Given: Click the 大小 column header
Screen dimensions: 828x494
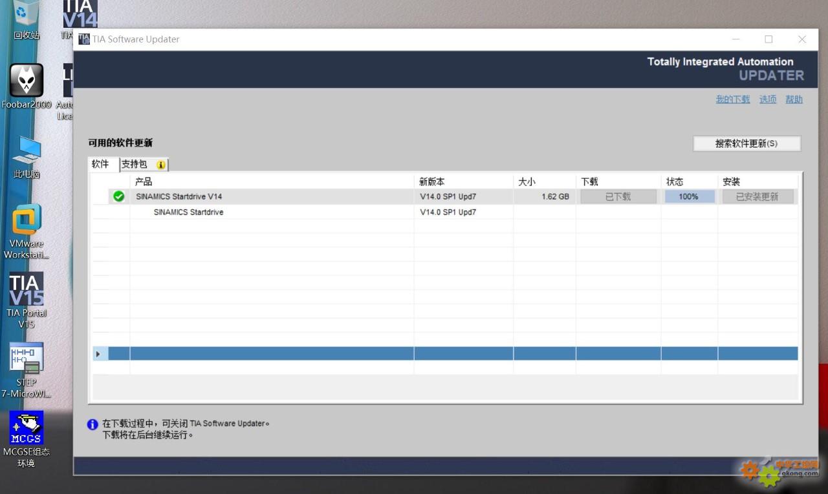Looking at the screenshot, I should click(x=545, y=181).
